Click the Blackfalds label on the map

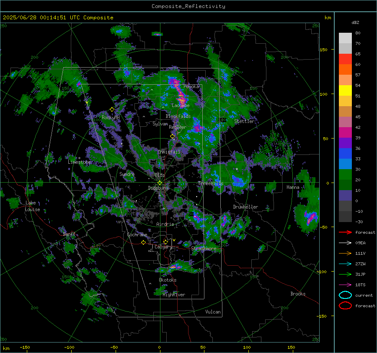[178, 116]
